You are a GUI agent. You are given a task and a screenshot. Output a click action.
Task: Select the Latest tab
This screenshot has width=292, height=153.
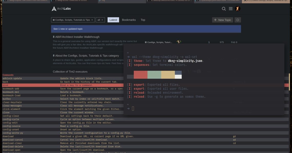pos(113,20)
